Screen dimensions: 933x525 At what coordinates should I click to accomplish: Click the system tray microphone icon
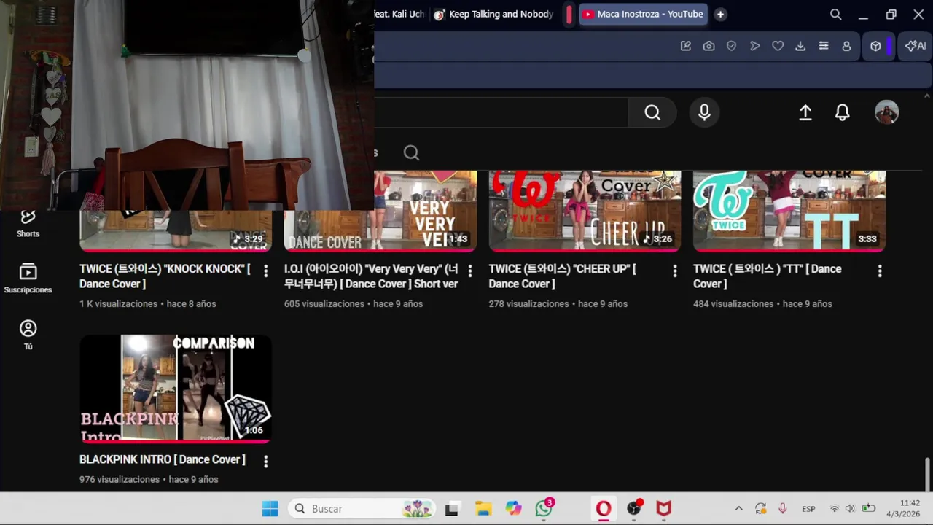click(x=783, y=508)
